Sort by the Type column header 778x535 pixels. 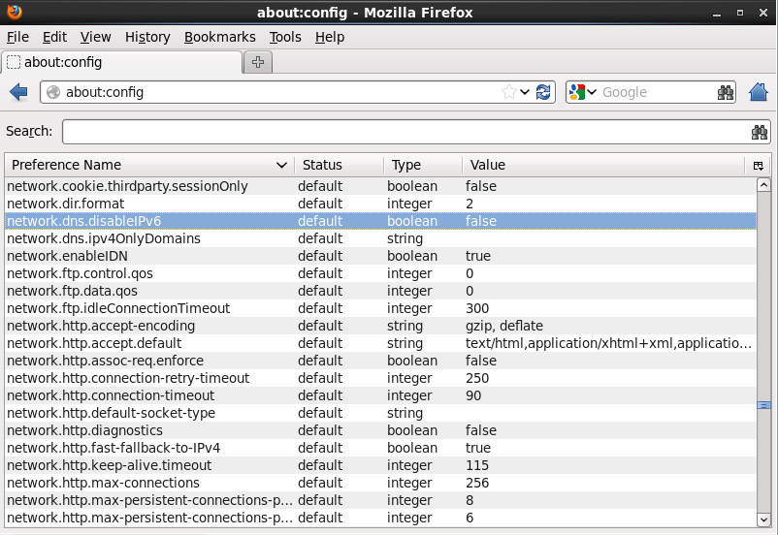[423, 165]
